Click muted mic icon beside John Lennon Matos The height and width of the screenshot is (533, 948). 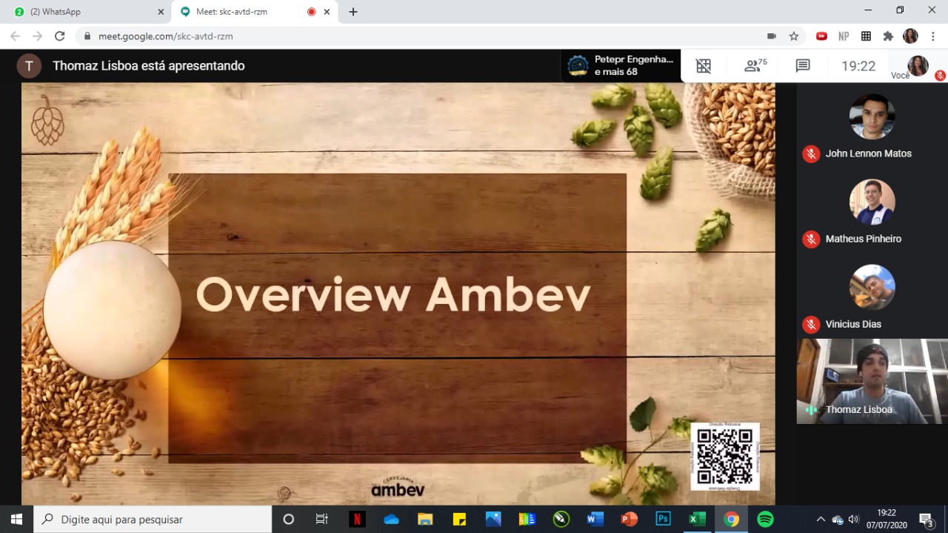811,153
